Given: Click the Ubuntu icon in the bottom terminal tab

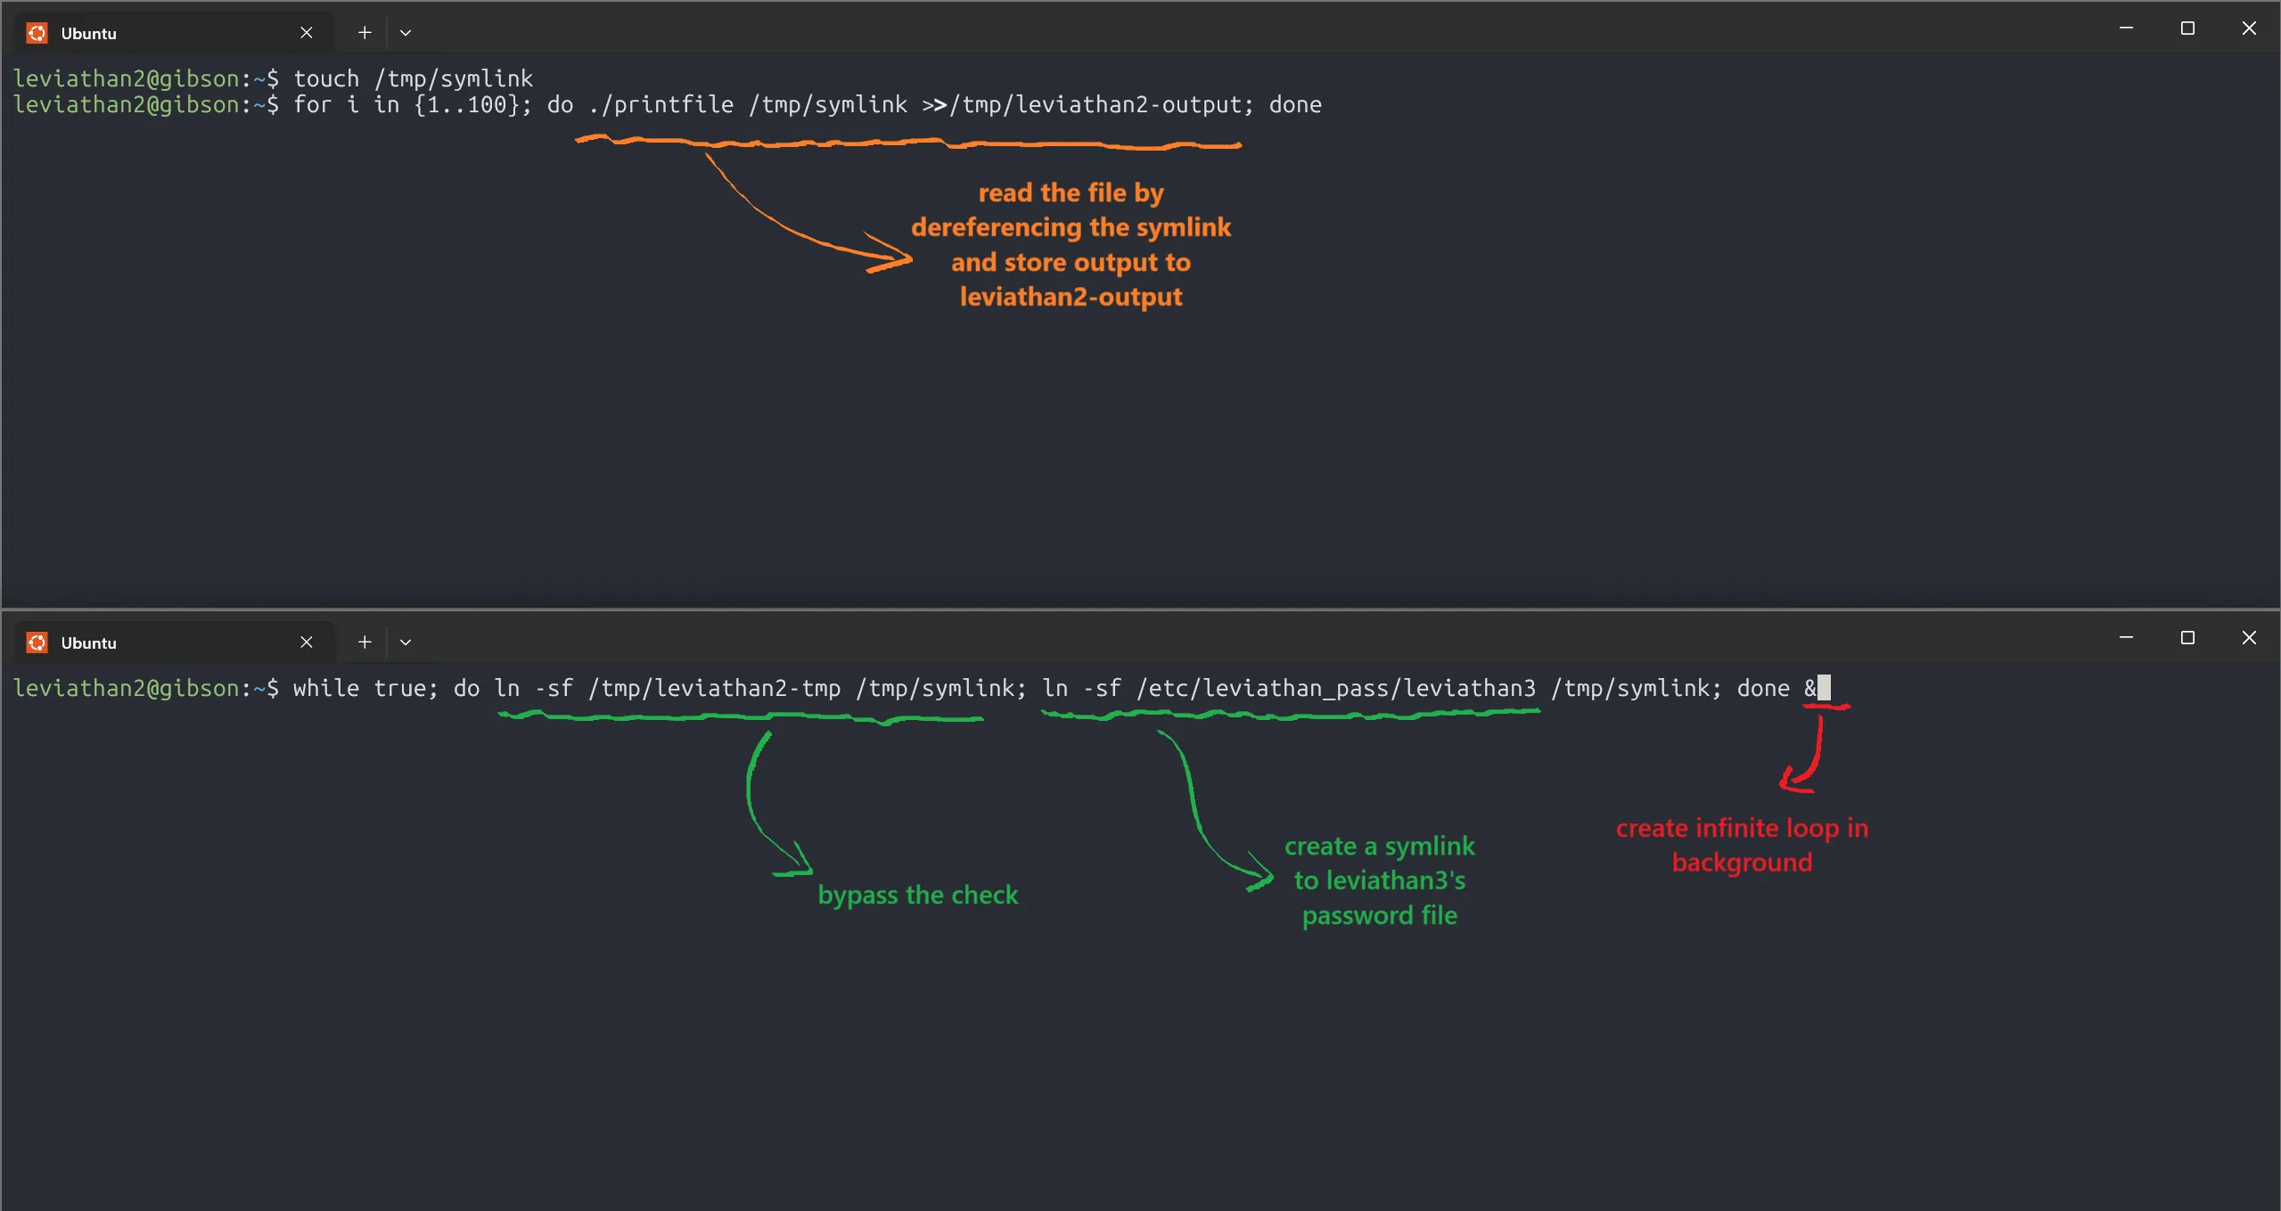Looking at the screenshot, I should click(37, 642).
